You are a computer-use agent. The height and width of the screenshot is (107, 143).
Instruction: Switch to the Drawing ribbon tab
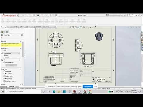4,27
